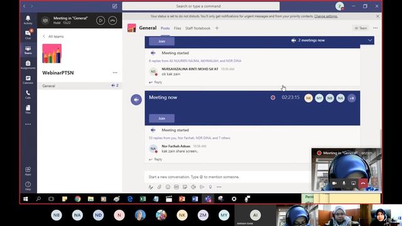Open the Praise badge icon
This screenshot has height=226, width=402.
point(210,187)
